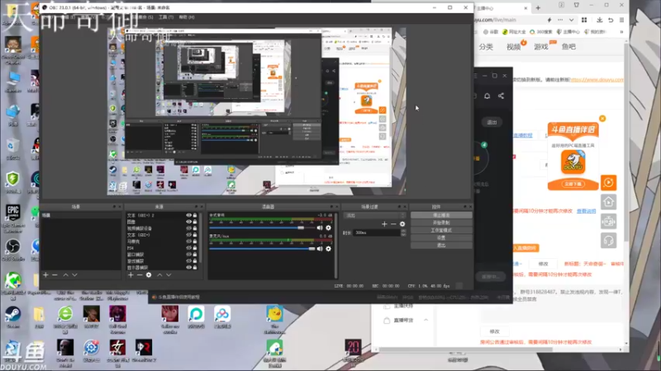Open 鱼吧 tab on Douyu navigation
The width and height of the screenshot is (661, 371).
click(568, 47)
